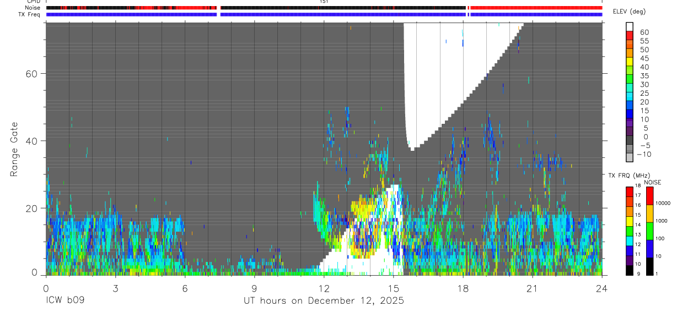Pick the green swatch on the NOISE scale
Viewport: 677px width, 312px height.
[650, 231]
